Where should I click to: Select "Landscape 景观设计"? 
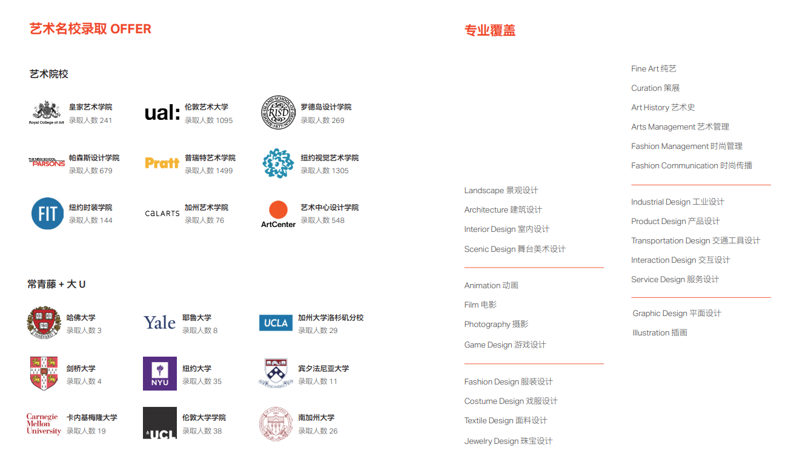coord(501,191)
